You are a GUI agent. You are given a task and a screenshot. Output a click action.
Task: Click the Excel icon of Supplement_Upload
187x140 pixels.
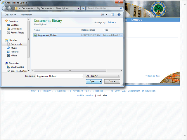pos(35,35)
